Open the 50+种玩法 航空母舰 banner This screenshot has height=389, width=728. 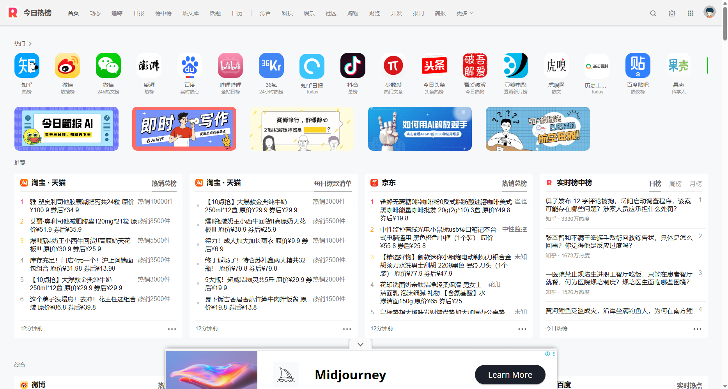click(x=538, y=128)
